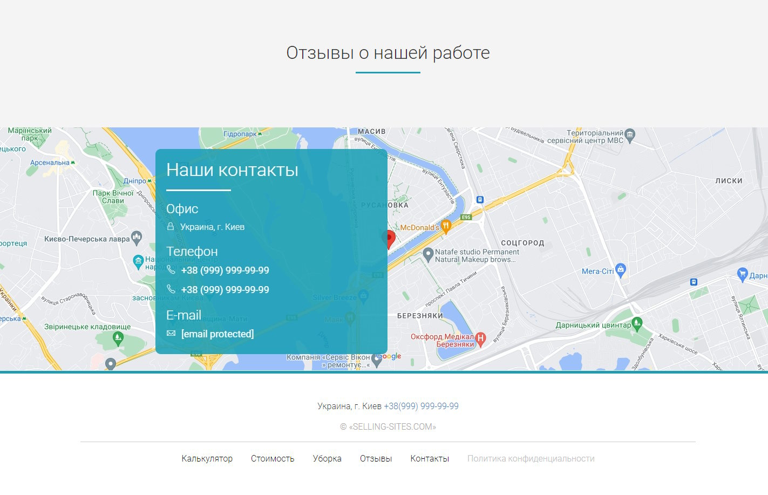Viewport: 768px width, 495px height.
Task: Click the bus stop icon near E95 sign
Action: coord(479,200)
